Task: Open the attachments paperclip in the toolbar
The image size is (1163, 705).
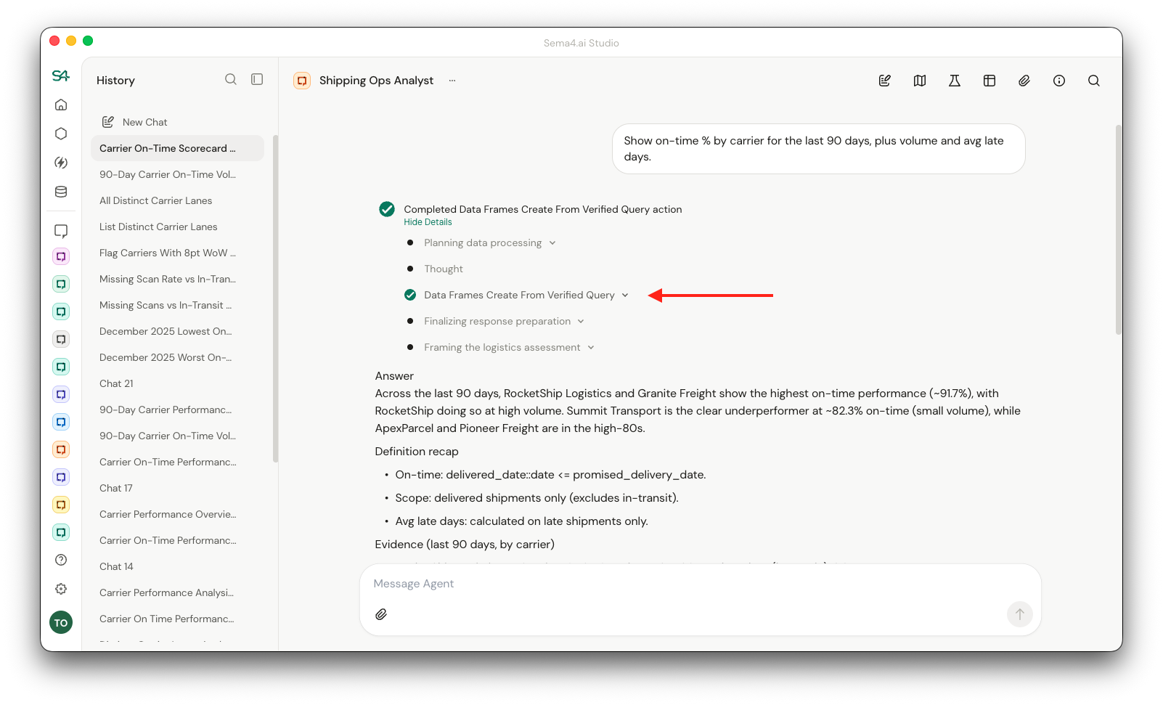Action: 1024,81
